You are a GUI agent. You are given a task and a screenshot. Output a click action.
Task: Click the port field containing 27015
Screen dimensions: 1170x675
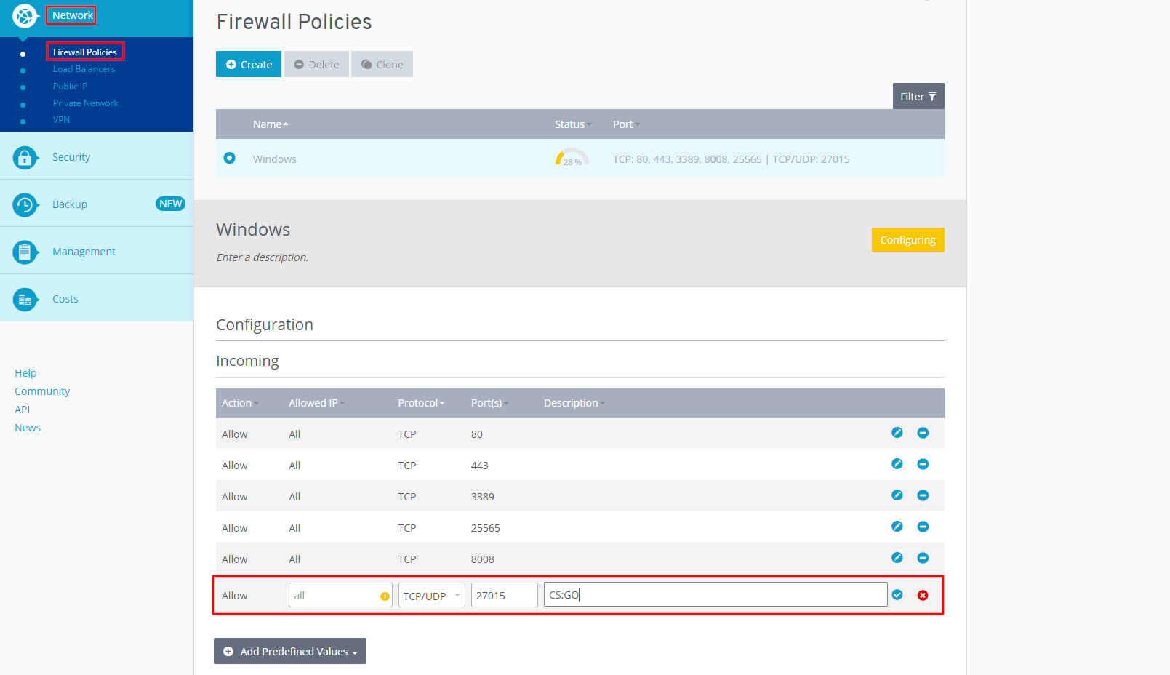pyautogui.click(x=504, y=596)
